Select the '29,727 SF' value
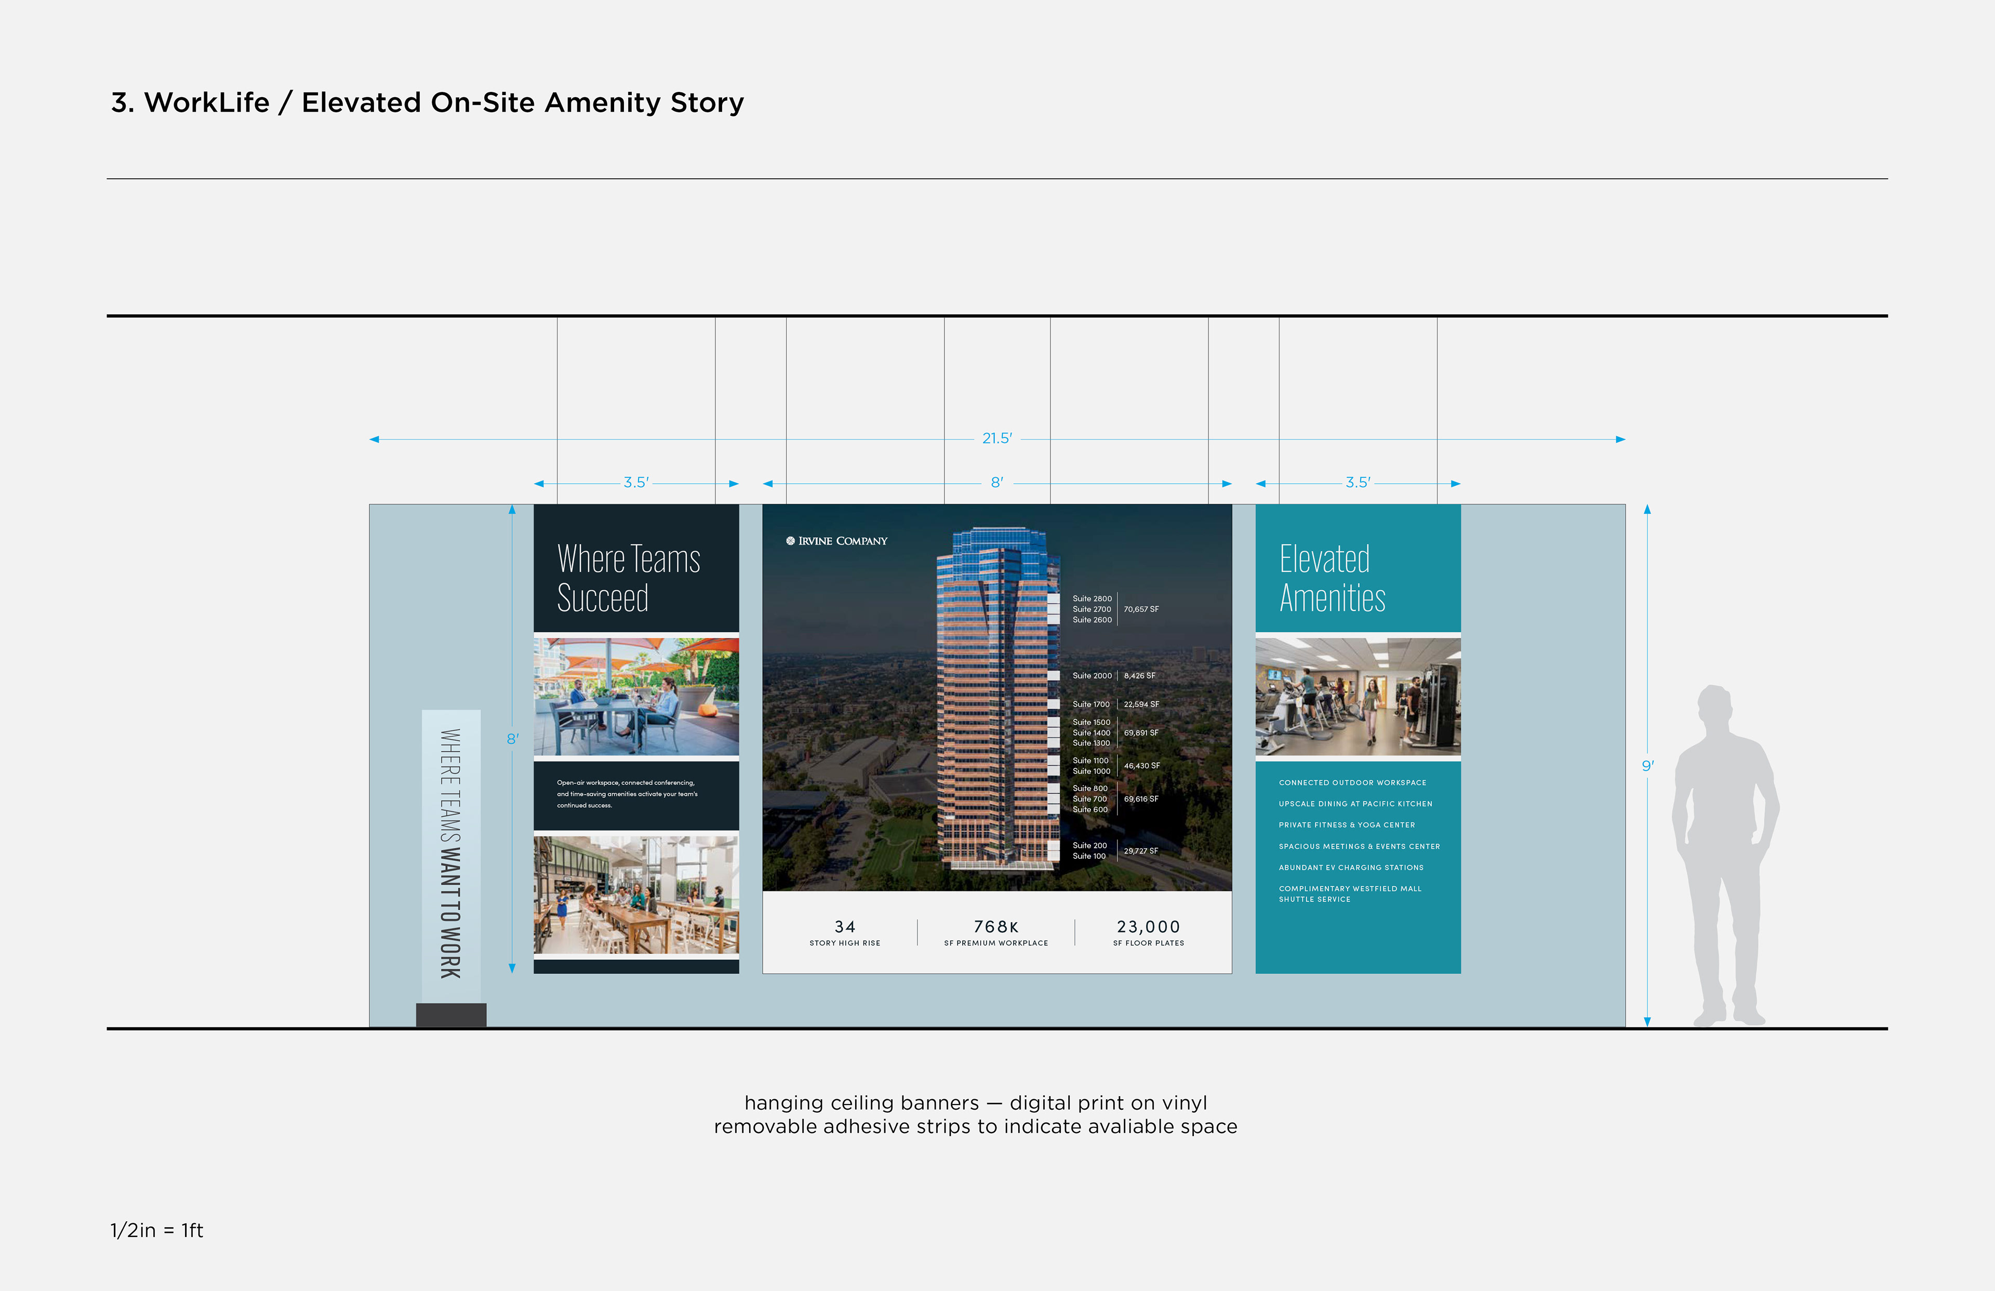1995x1291 pixels. [1142, 851]
